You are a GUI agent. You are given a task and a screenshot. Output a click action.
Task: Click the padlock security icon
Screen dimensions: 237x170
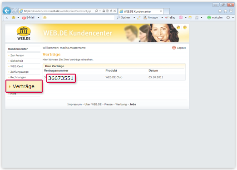tap(104, 11)
